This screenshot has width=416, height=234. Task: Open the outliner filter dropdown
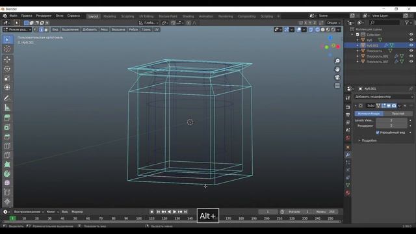point(408,23)
